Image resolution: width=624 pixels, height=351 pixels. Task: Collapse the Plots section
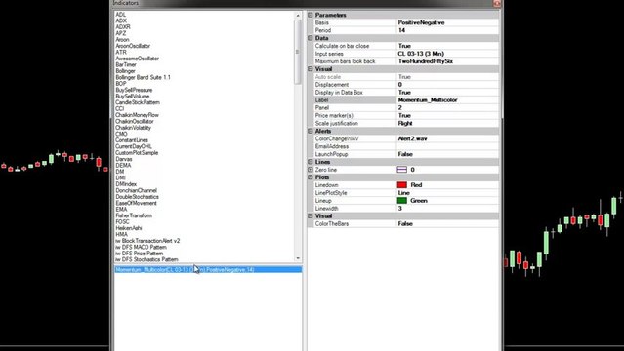tap(311, 177)
